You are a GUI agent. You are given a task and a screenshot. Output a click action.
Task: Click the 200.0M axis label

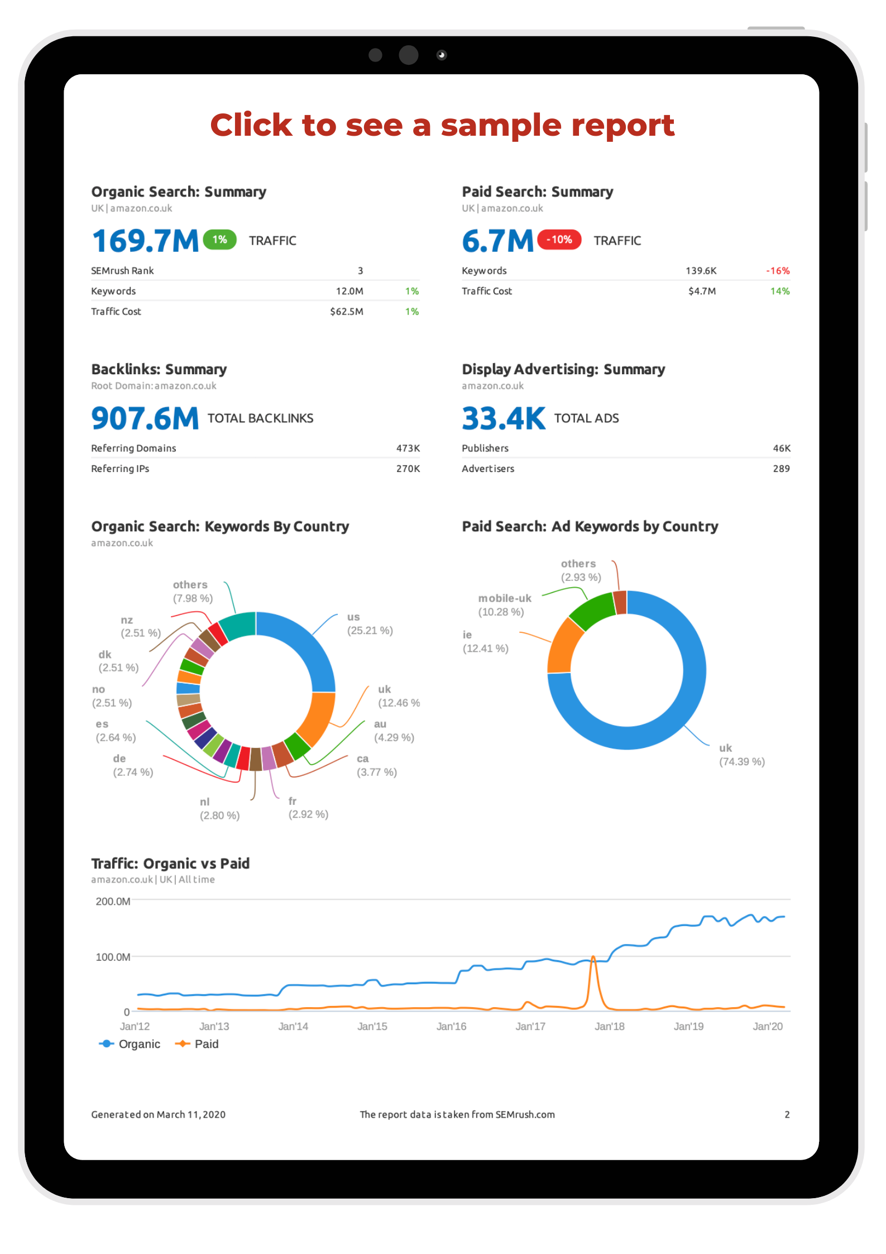(113, 902)
